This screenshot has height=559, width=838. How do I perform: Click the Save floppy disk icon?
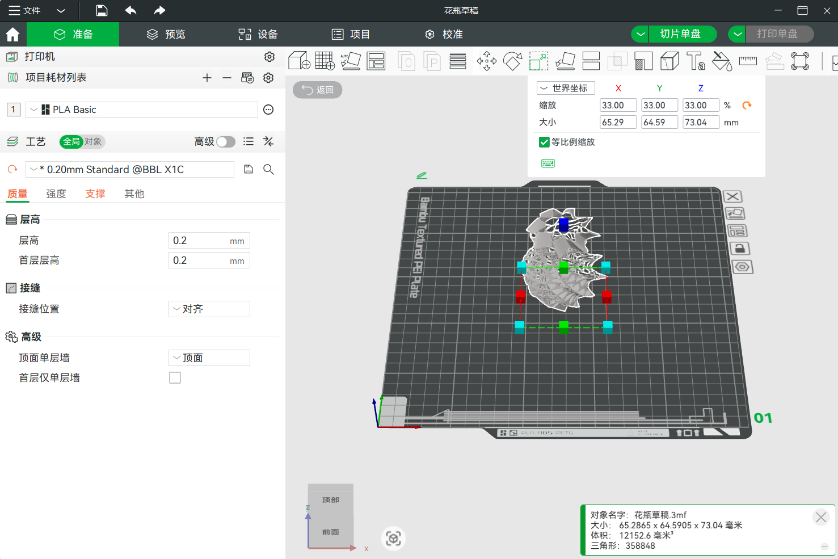[x=102, y=10]
